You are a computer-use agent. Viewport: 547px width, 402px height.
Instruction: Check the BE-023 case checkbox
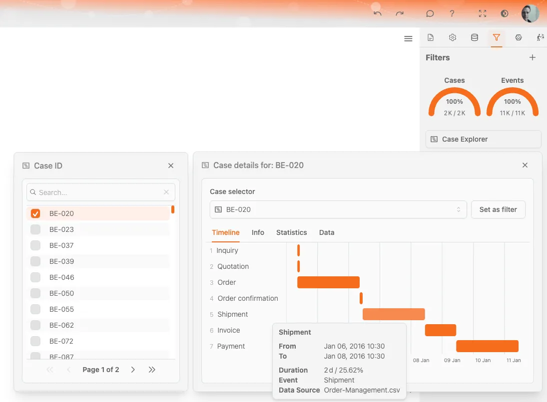(35, 229)
